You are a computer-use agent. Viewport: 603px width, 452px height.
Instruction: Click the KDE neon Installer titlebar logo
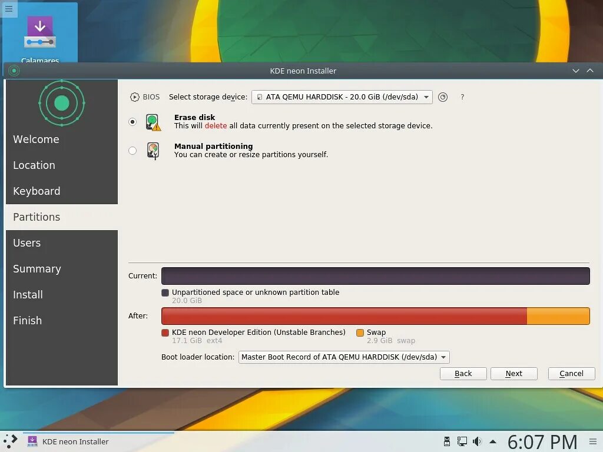pyautogui.click(x=14, y=71)
